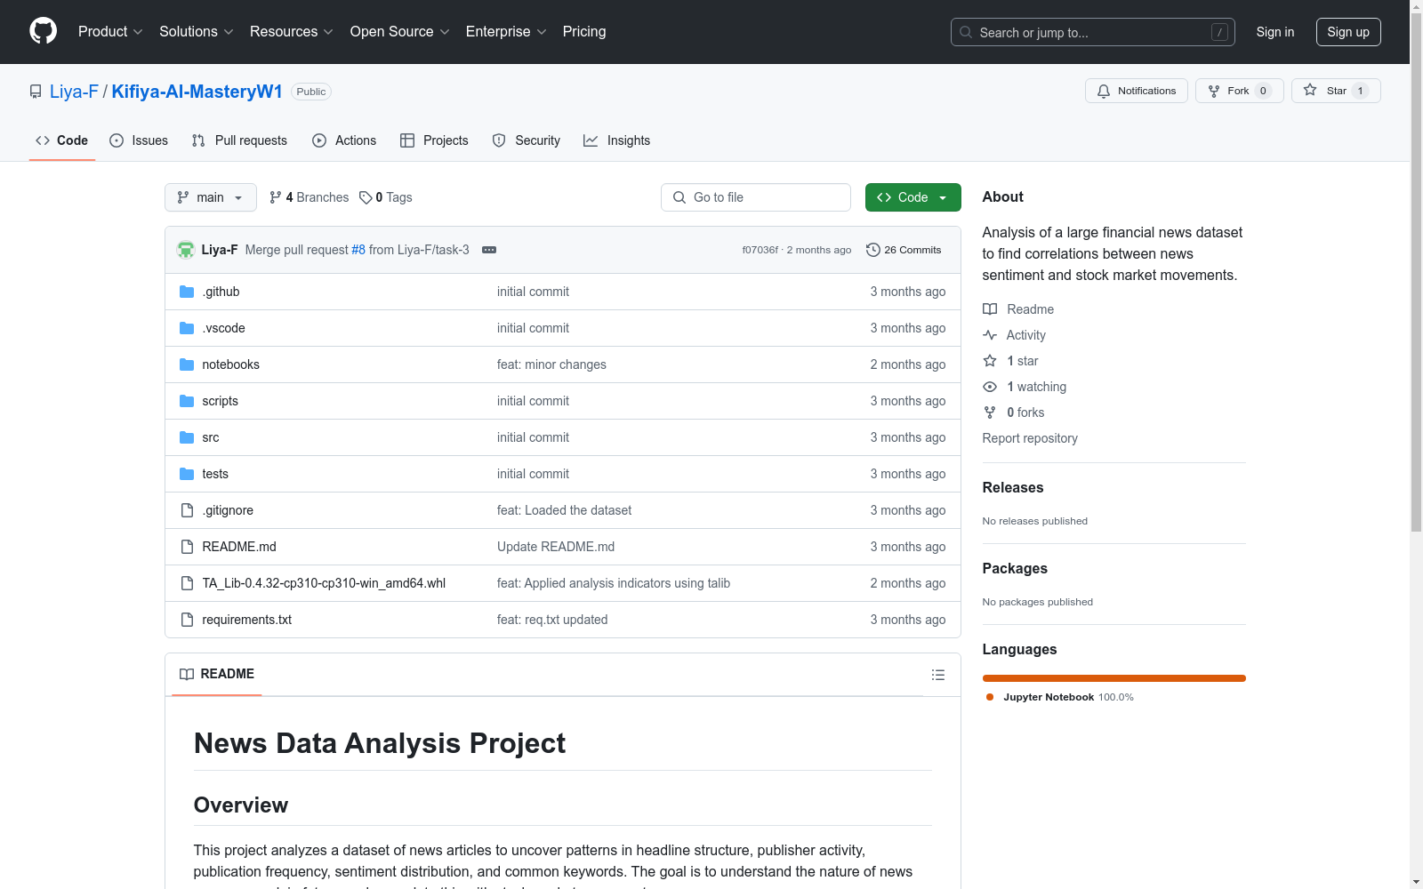Open the GitHub logo homepage
The width and height of the screenshot is (1423, 889).
pyautogui.click(x=43, y=31)
